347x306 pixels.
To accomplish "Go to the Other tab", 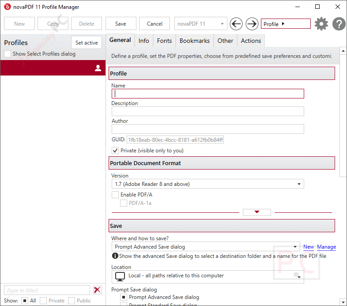I will pos(225,41).
